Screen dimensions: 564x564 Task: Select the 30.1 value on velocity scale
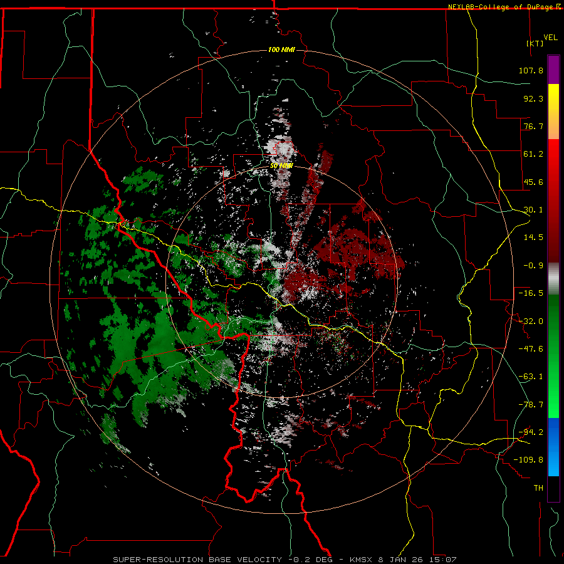pyautogui.click(x=533, y=210)
